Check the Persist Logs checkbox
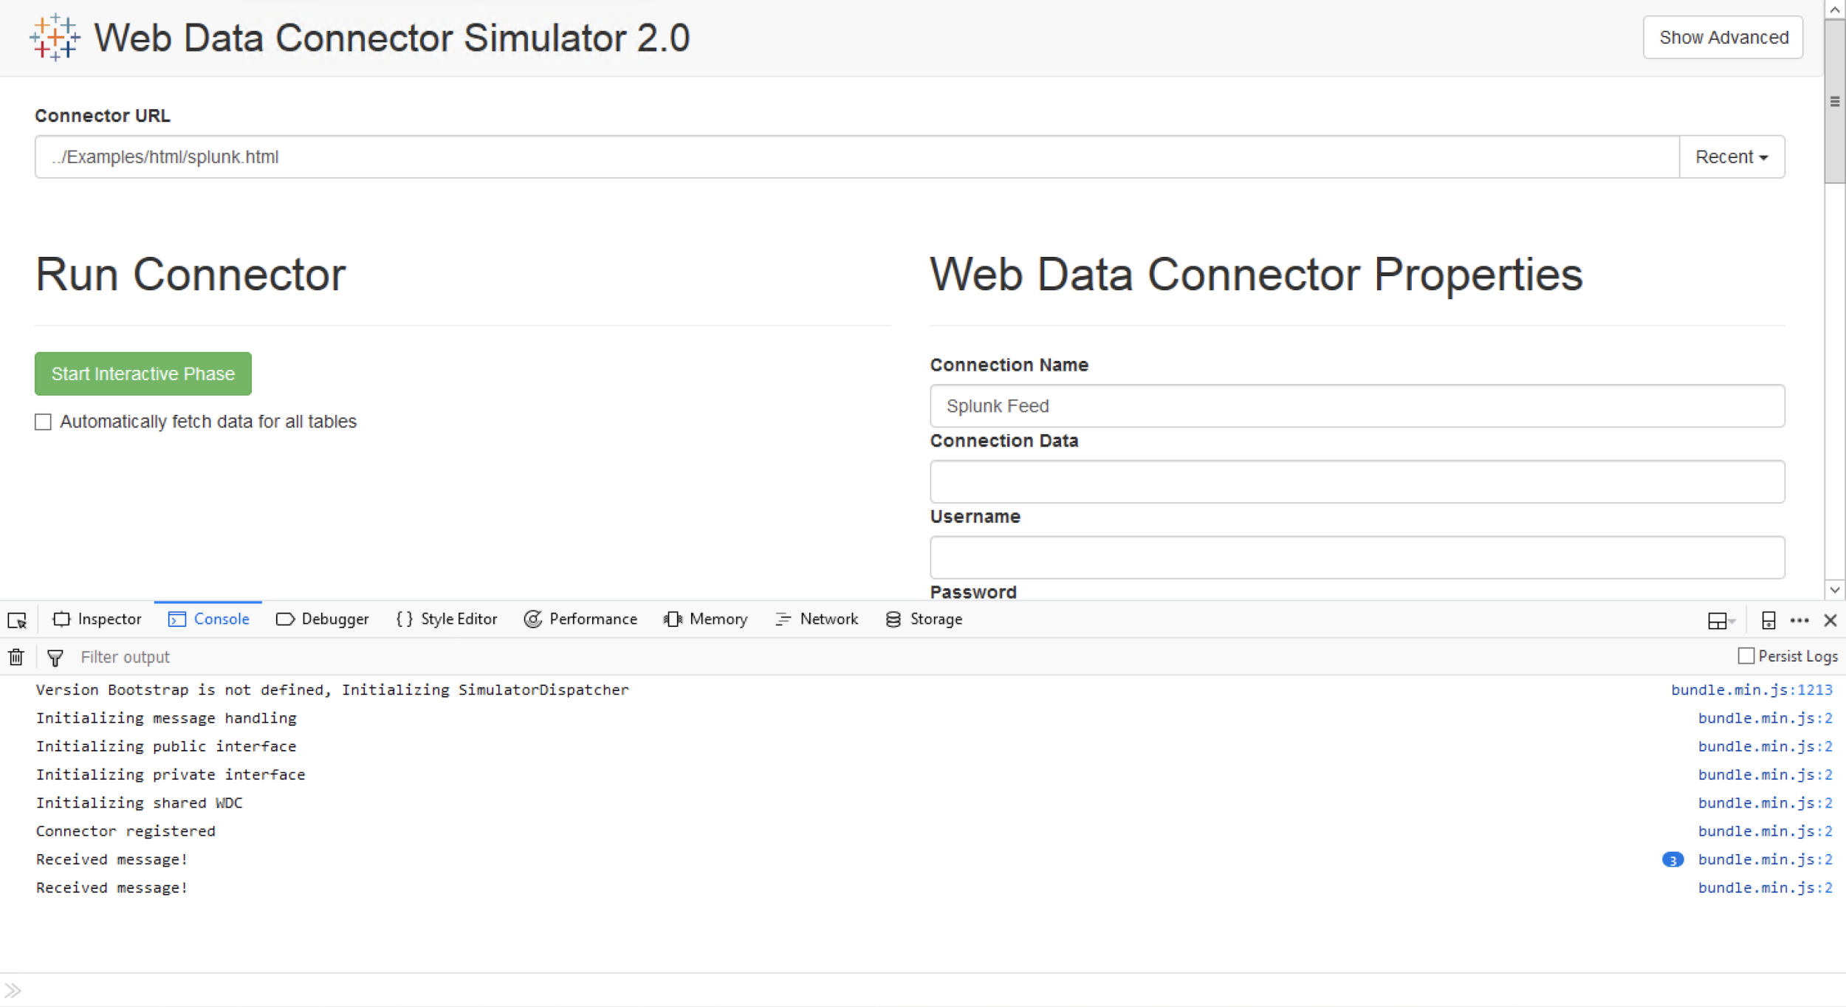1846x1007 pixels. pos(1746,656)
